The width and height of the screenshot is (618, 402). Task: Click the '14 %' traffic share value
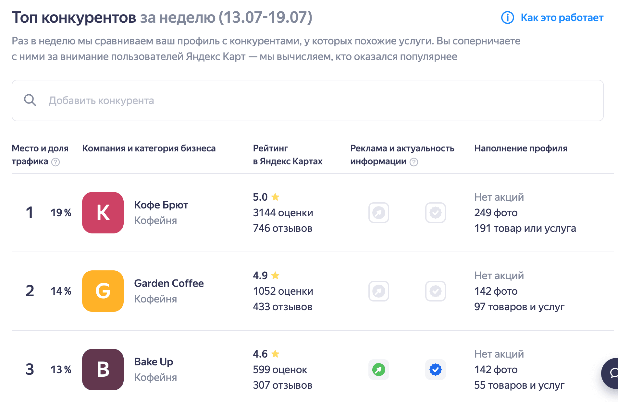[x=61, y=291]
